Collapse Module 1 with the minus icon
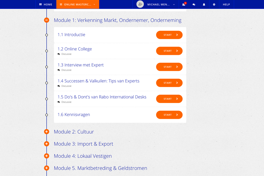This screenshot has height=176, width=264. point(47,20)
